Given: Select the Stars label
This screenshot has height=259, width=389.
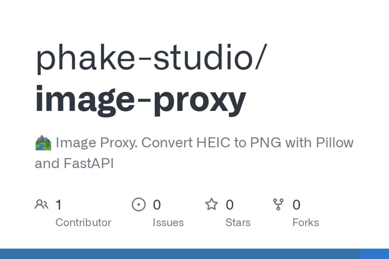Looking at the screenshot, I should pyautogui.click(x=238, y=222).
